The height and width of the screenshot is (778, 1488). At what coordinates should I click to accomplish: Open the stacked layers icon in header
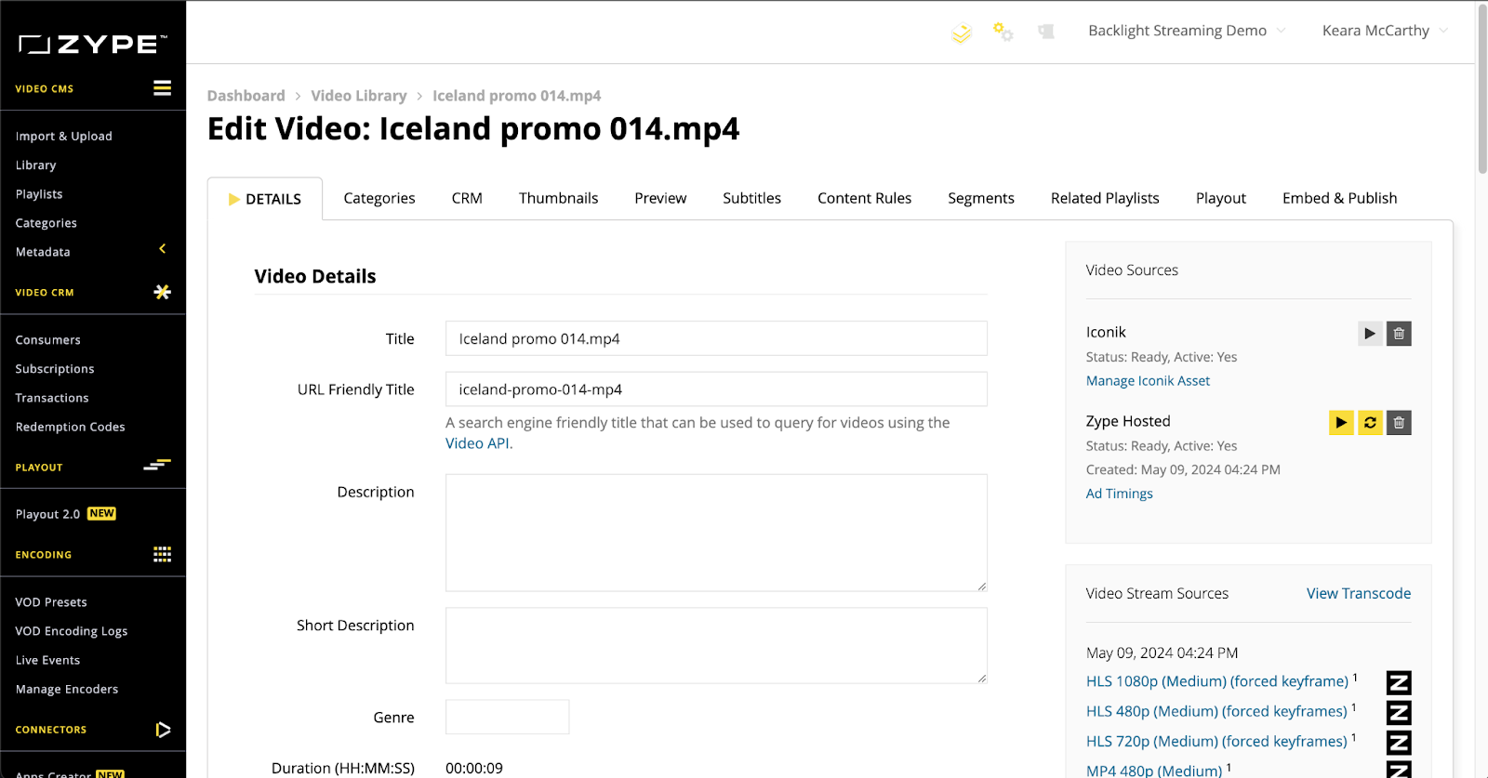[962, 33]
